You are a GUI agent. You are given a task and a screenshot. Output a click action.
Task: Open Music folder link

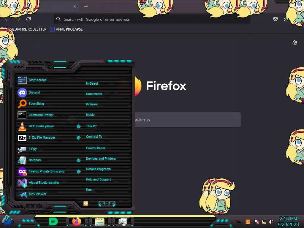tap(90, 115)
